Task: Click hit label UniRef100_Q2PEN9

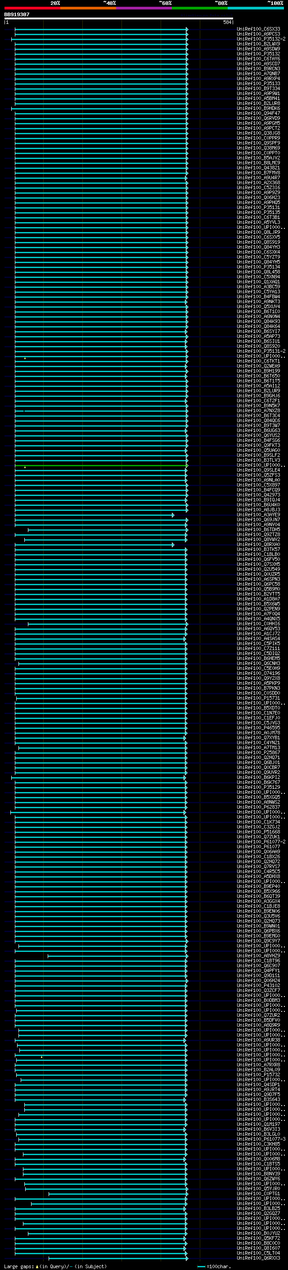Action: tap(258, 609)
